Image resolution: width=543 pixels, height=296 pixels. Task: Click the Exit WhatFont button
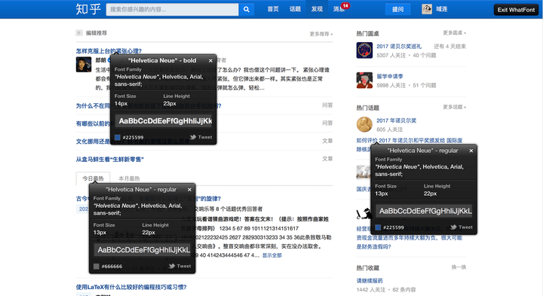[516, 10]
